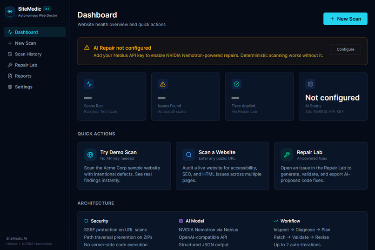This screenshot has height=250, width=375.
Task: Click the chip icon on AI Status card
Action: (310, 84)
